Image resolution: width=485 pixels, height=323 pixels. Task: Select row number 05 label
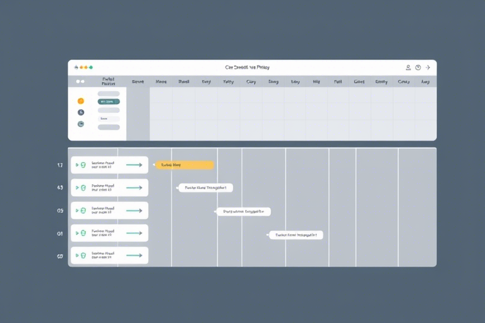click(x=60, y=211)
